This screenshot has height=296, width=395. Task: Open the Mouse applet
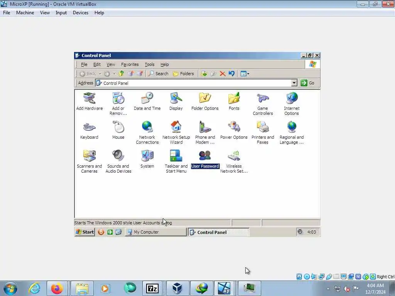tap(118, 130)
